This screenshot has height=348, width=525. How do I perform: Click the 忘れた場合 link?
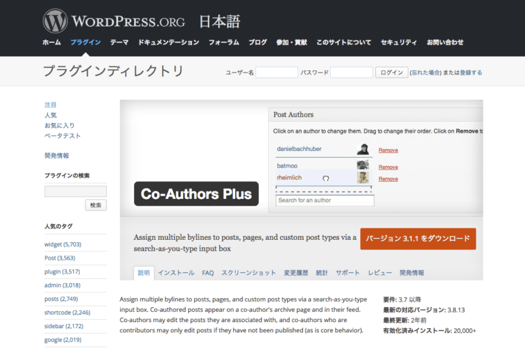pos(426,72)
